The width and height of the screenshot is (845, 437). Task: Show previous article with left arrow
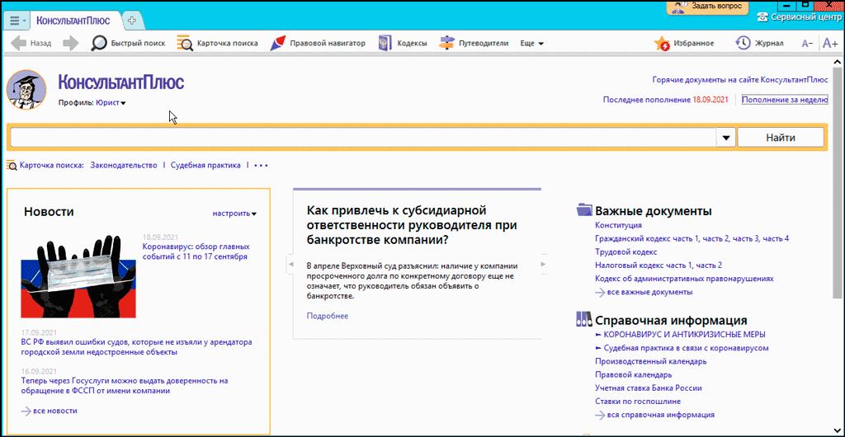290,264
